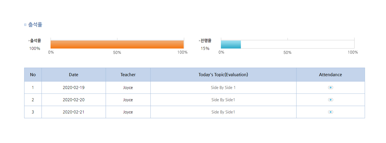This screenshot has width=386, height=143.
Task: Select the 2020-02-19 date cell
Action: 74,88
